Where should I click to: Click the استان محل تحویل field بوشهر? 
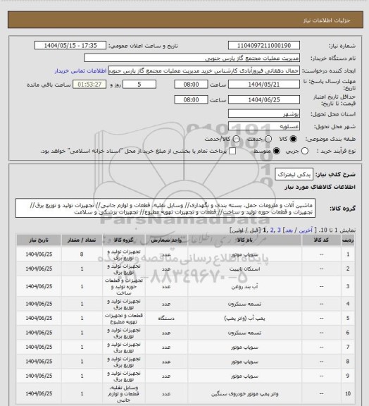tap(264, 113)
